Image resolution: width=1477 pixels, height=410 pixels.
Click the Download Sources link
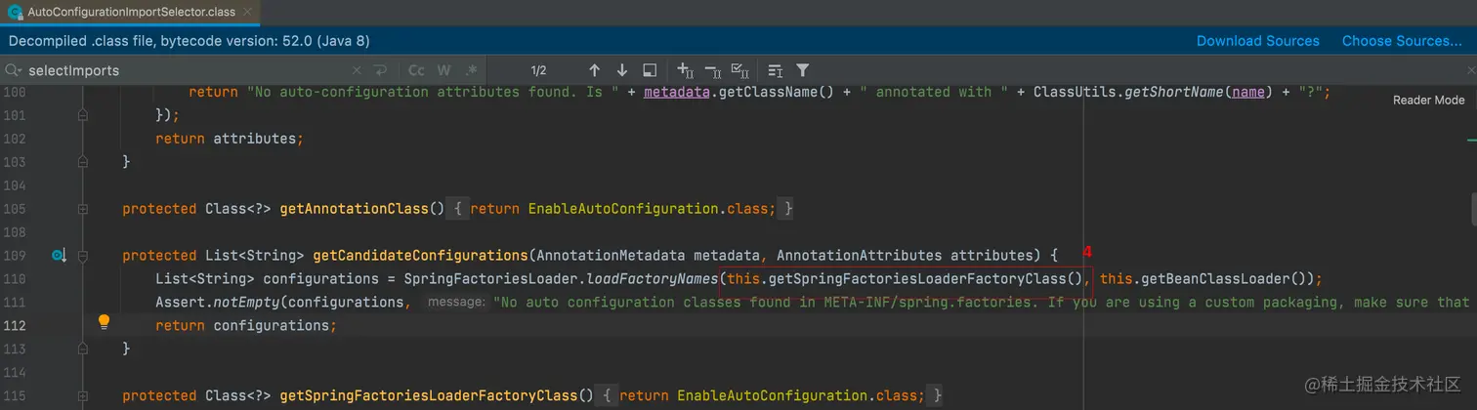point(1258,41)
